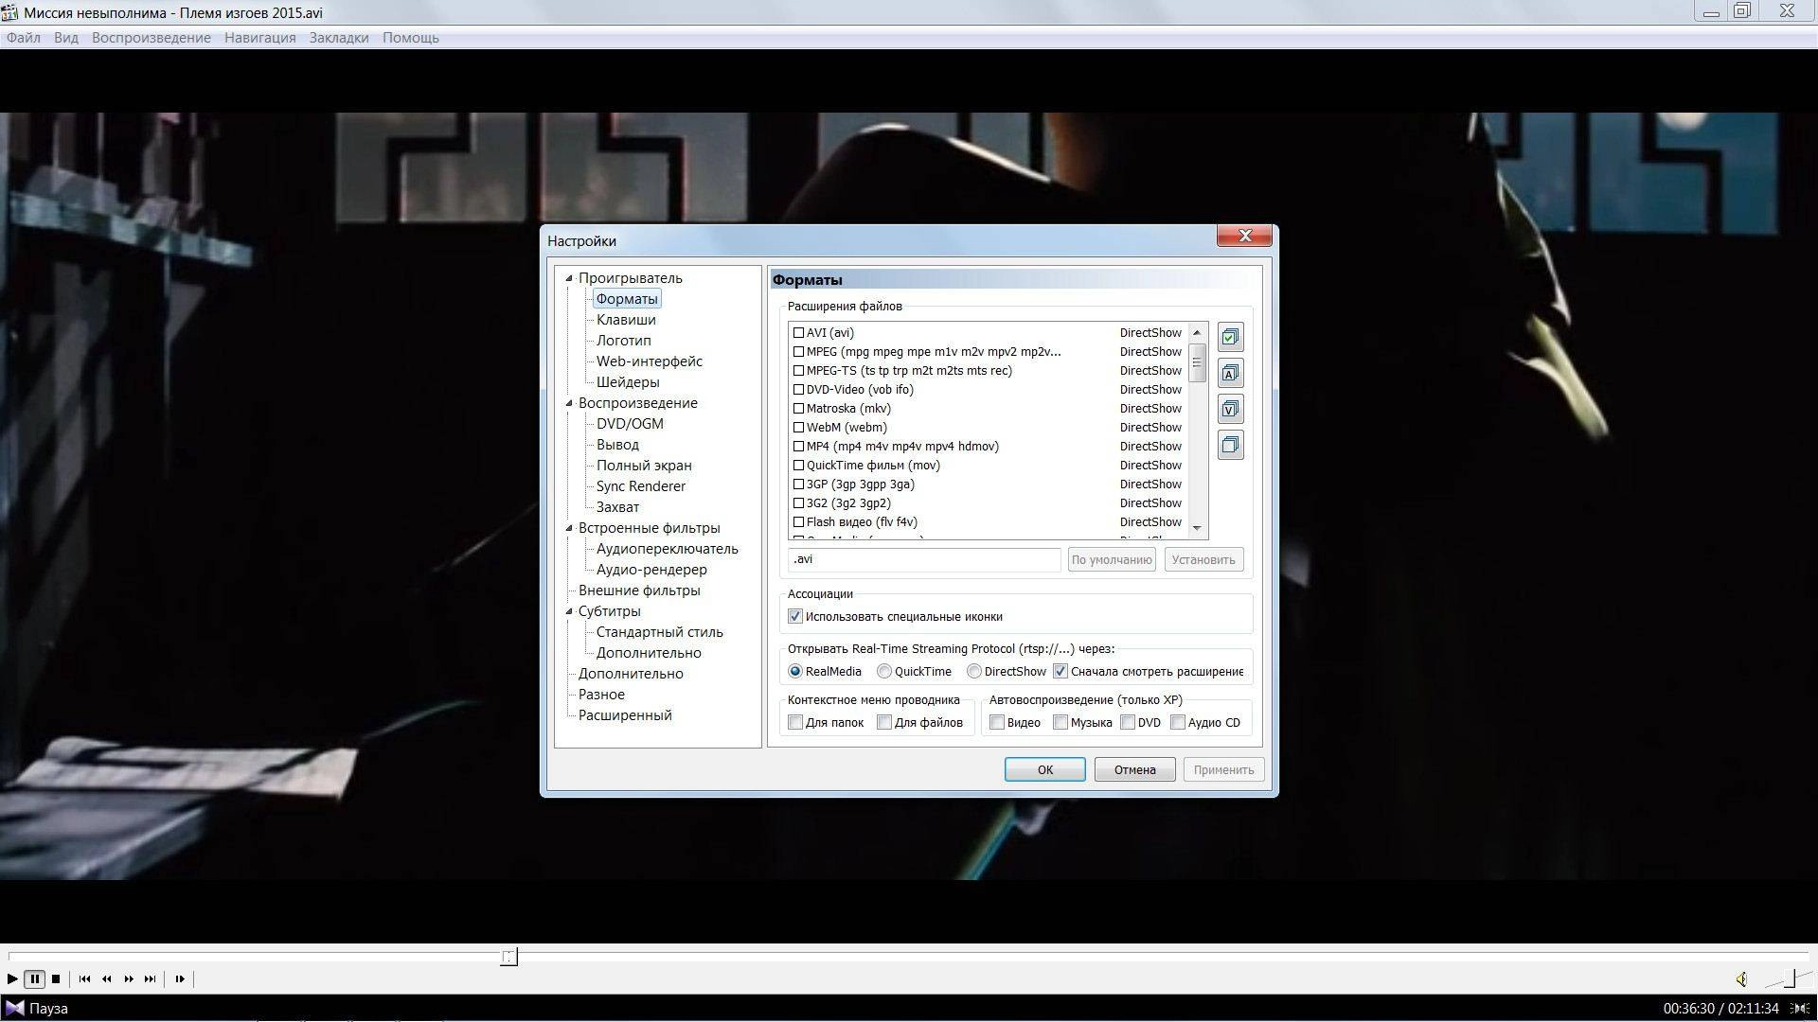Click the .avi extension input field
Viewport: 1818px width, 1022px height.
click(924, 560)
